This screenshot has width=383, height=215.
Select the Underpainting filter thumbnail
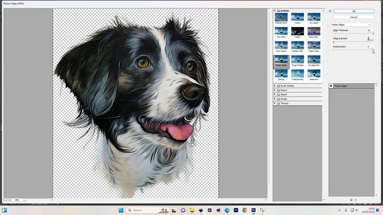pyautogui.click(x=297, y=74)
